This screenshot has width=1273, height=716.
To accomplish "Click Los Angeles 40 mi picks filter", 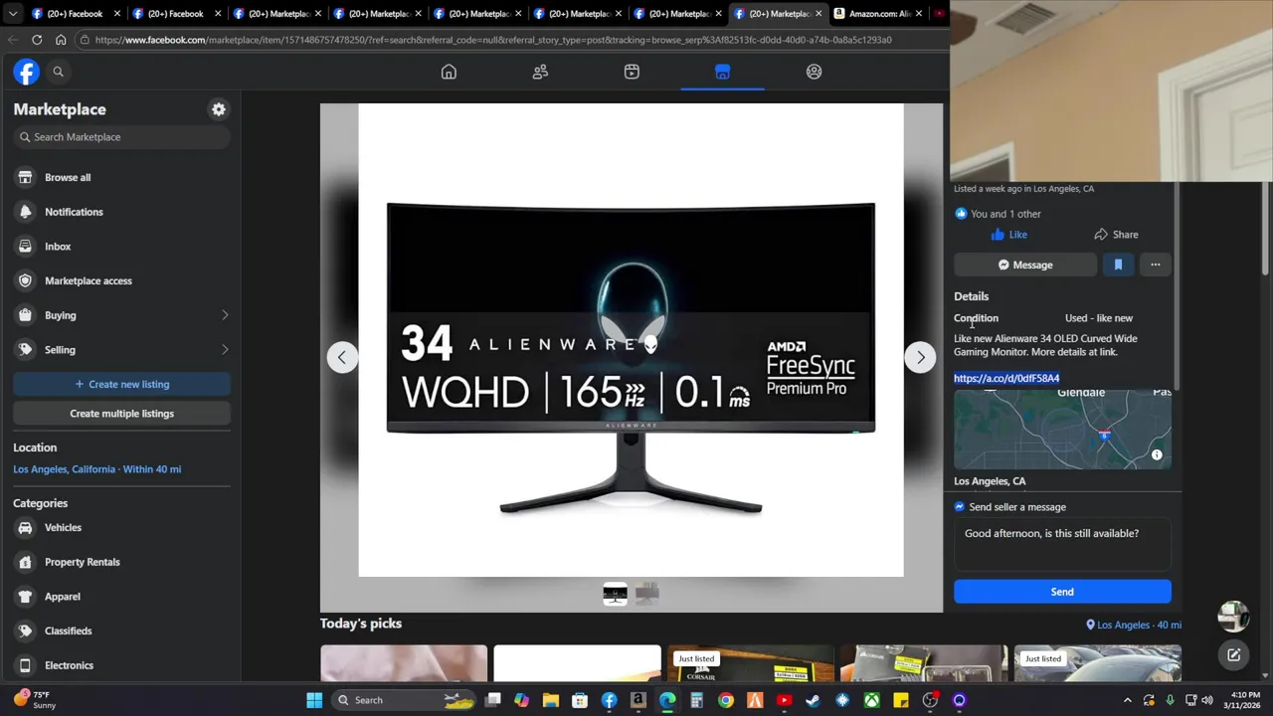I will (1134, 625).
